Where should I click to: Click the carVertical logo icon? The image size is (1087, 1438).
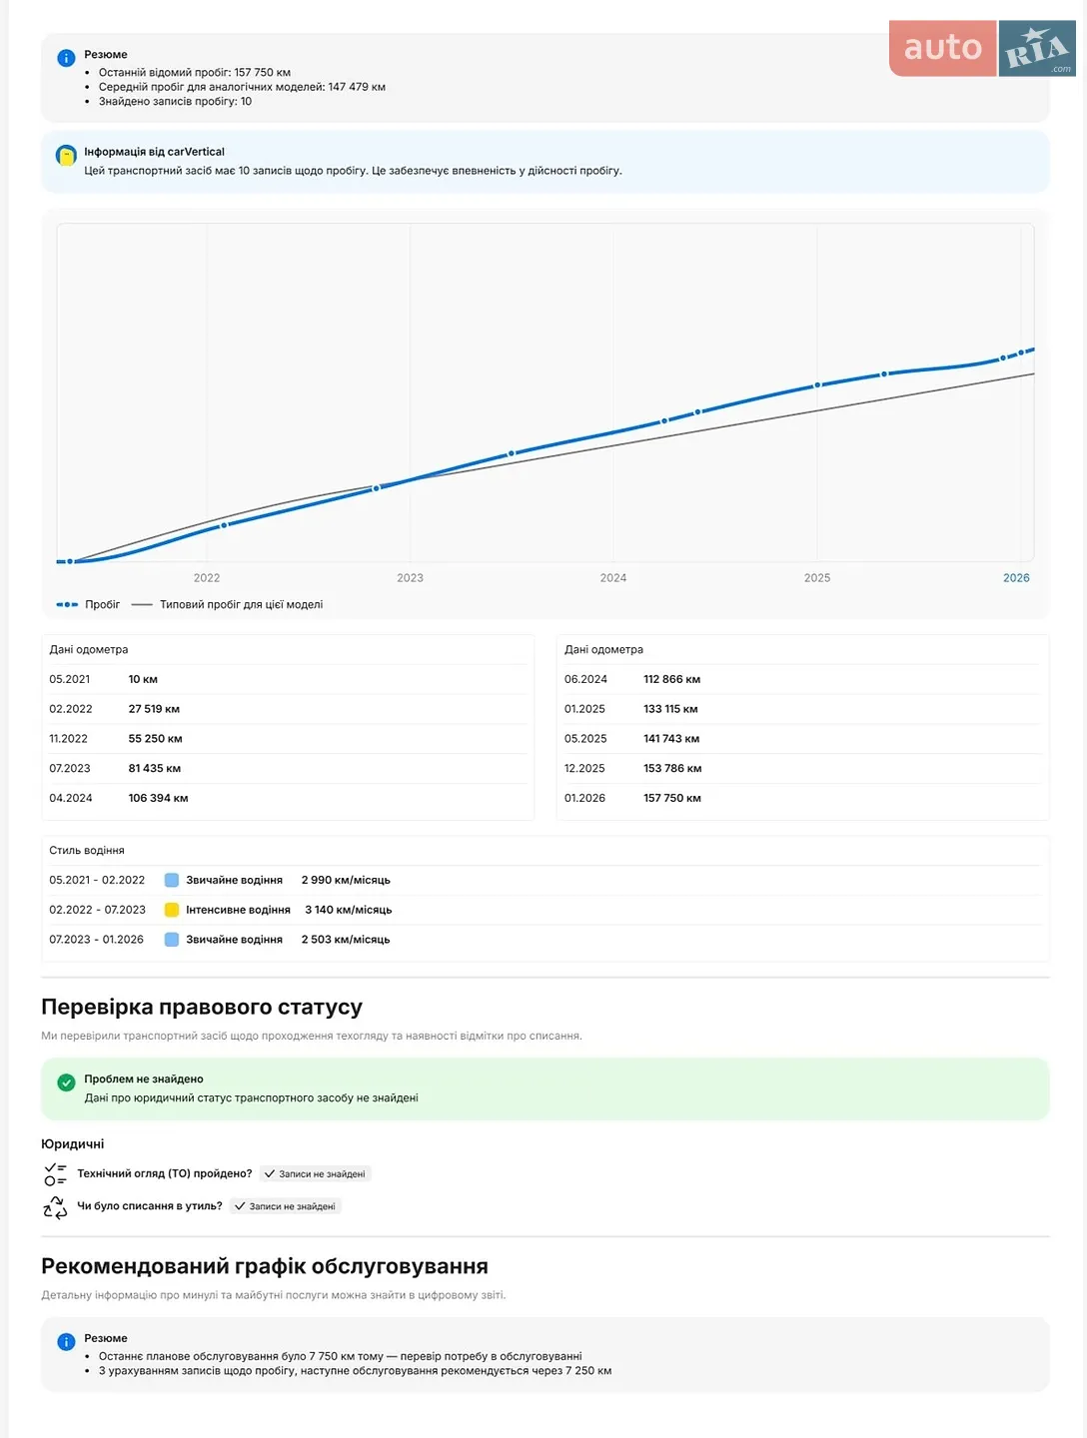[66, 156]
